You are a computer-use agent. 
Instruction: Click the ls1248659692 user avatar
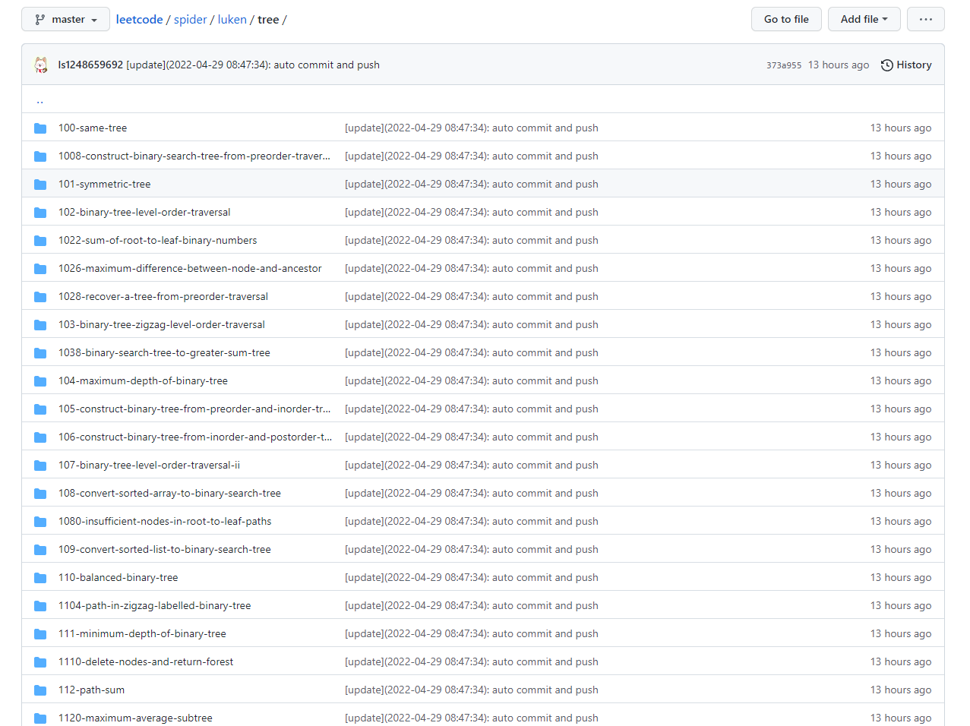tap(41, 65)
